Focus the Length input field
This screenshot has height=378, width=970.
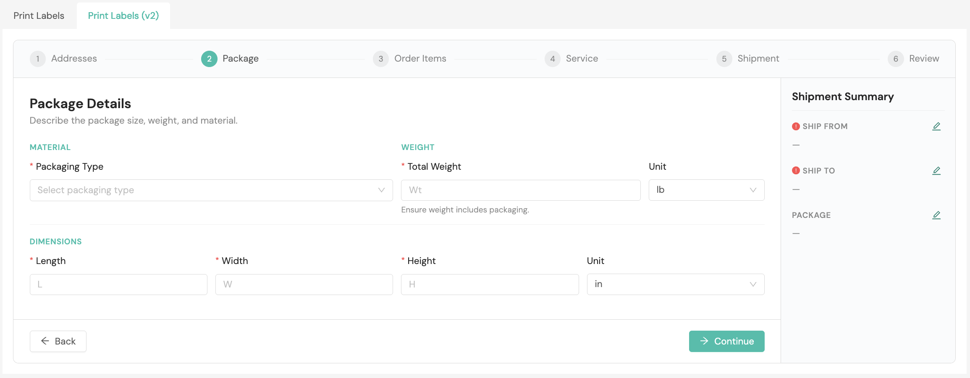click(118, 285)
